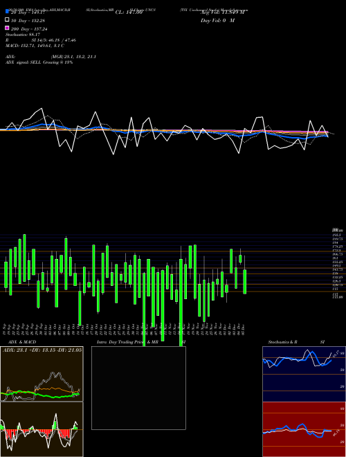Select the '200 Day - 157.24' legend text

click(x=29, y=29)
